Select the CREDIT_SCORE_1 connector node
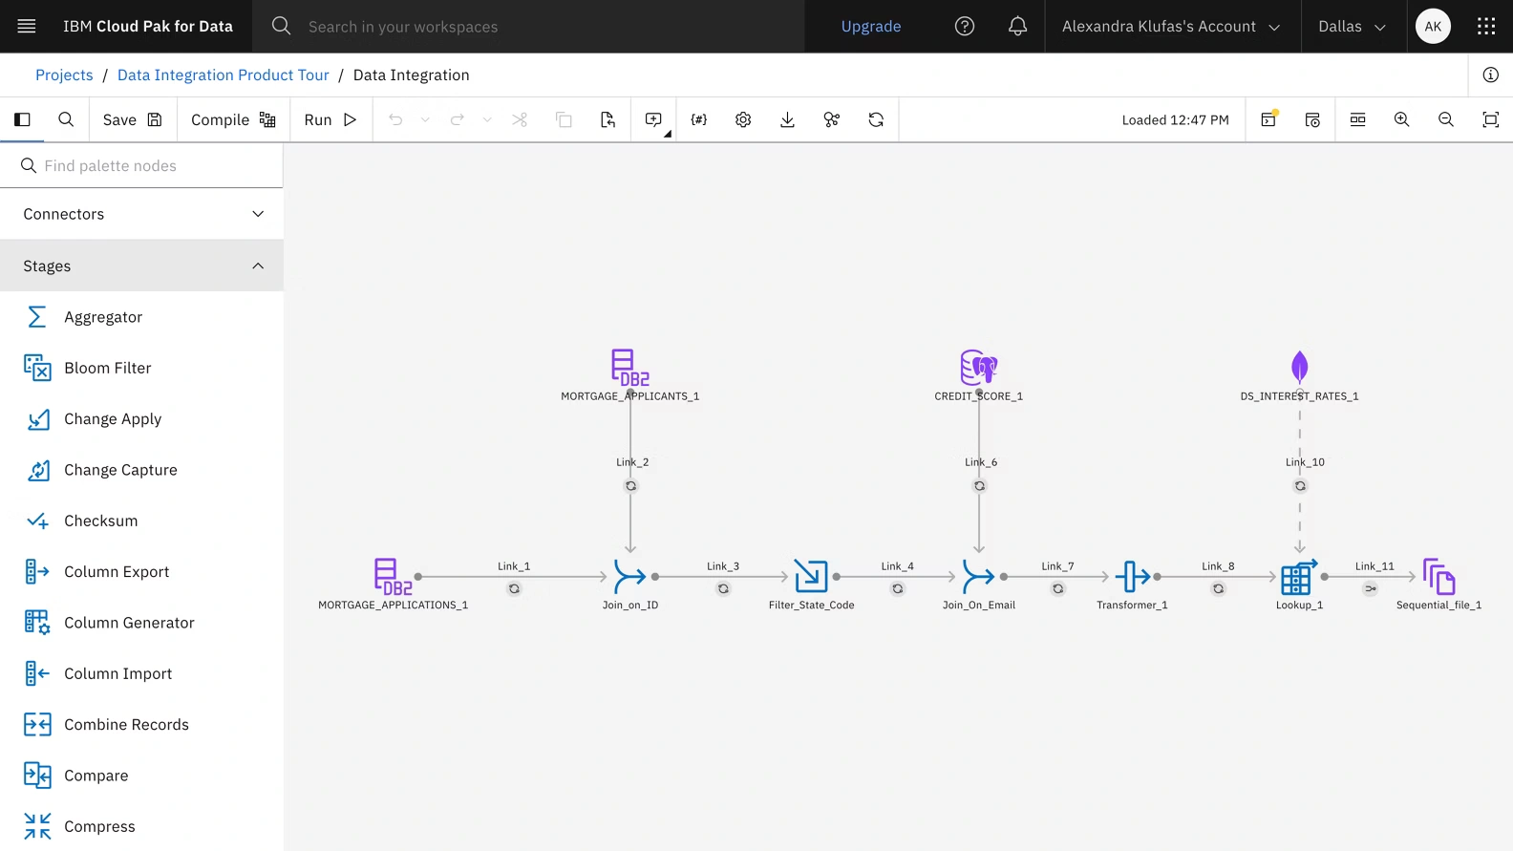The height and width of the screenshot is (851, 1513). click(x=978, y=368)
